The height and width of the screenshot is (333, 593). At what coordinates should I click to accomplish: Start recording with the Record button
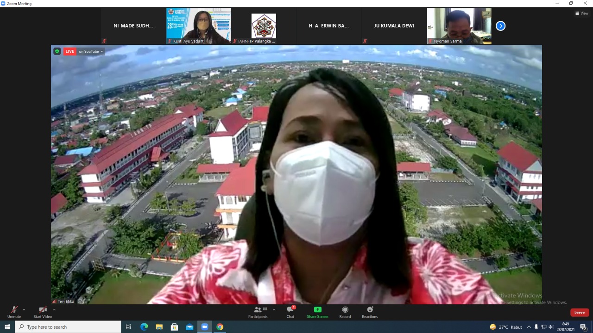tap(345, 311)
